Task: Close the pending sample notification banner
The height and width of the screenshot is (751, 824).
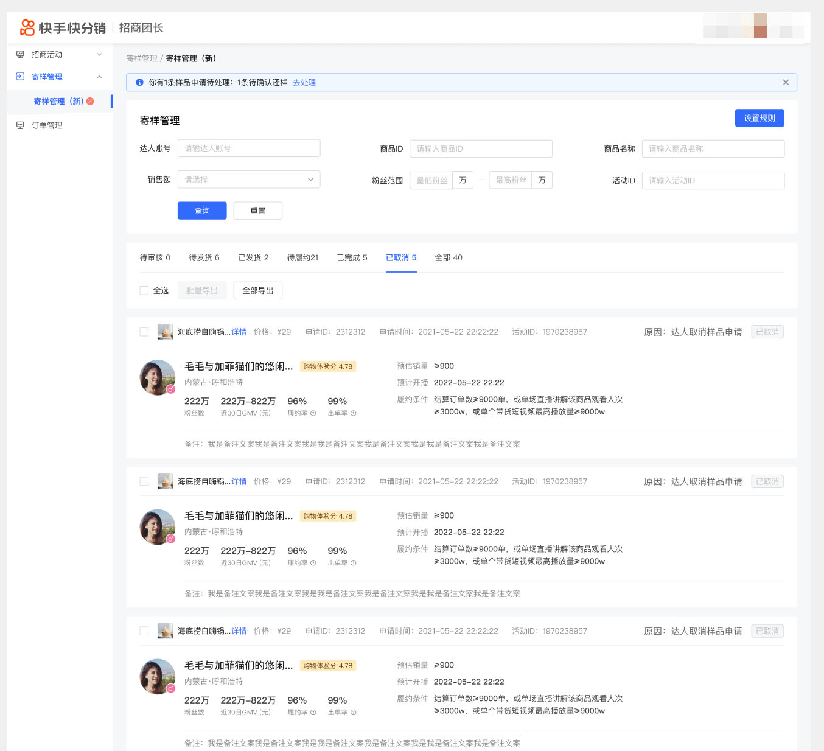Action: (x=786, y=82)
